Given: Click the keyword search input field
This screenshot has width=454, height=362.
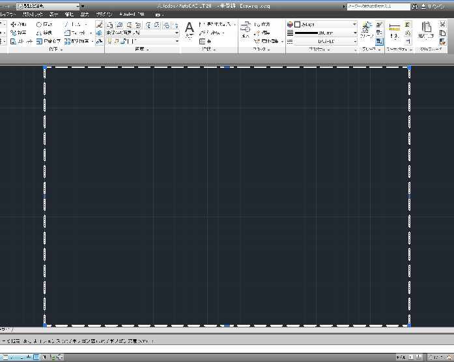Looking at the screenshot, I should [378, 7].
